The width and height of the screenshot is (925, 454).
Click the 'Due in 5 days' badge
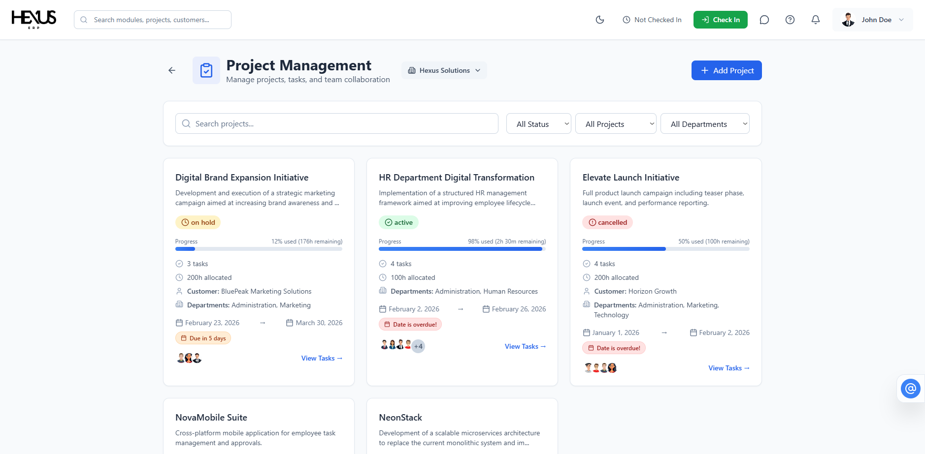click(203, 338)
